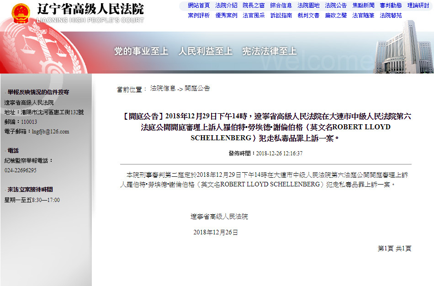The width and height of the screenshot is (434, 286).
Task: Open 院長之窗 in navigation
Action: click(254, 5)
